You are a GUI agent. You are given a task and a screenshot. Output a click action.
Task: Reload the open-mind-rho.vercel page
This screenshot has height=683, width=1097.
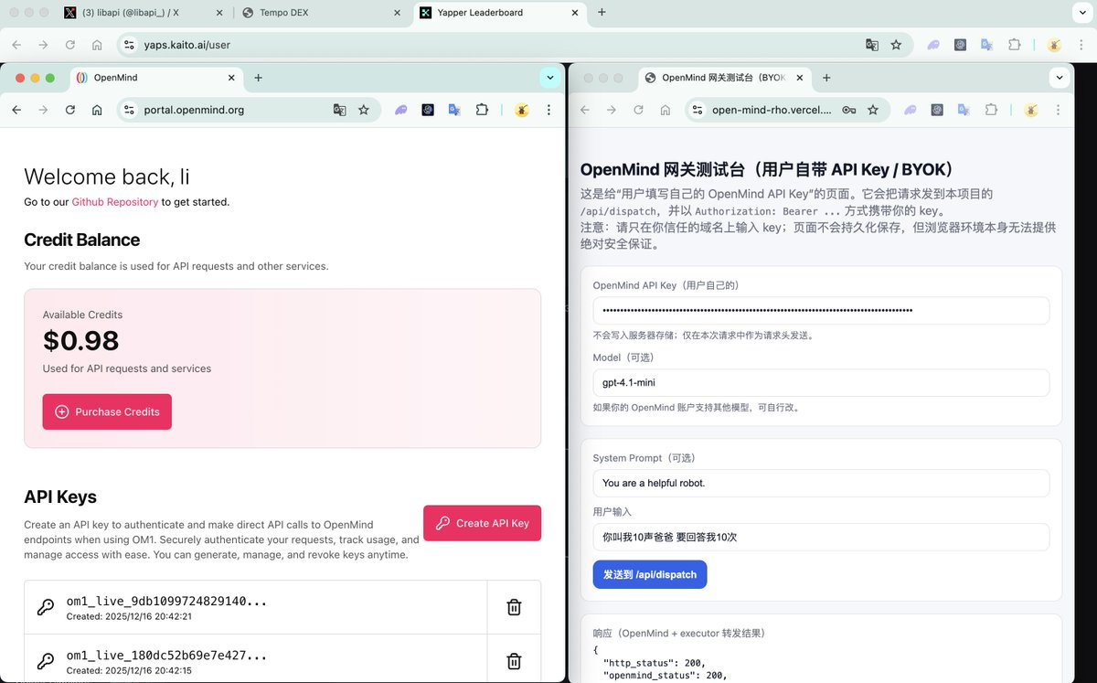(x=638, y=110)
